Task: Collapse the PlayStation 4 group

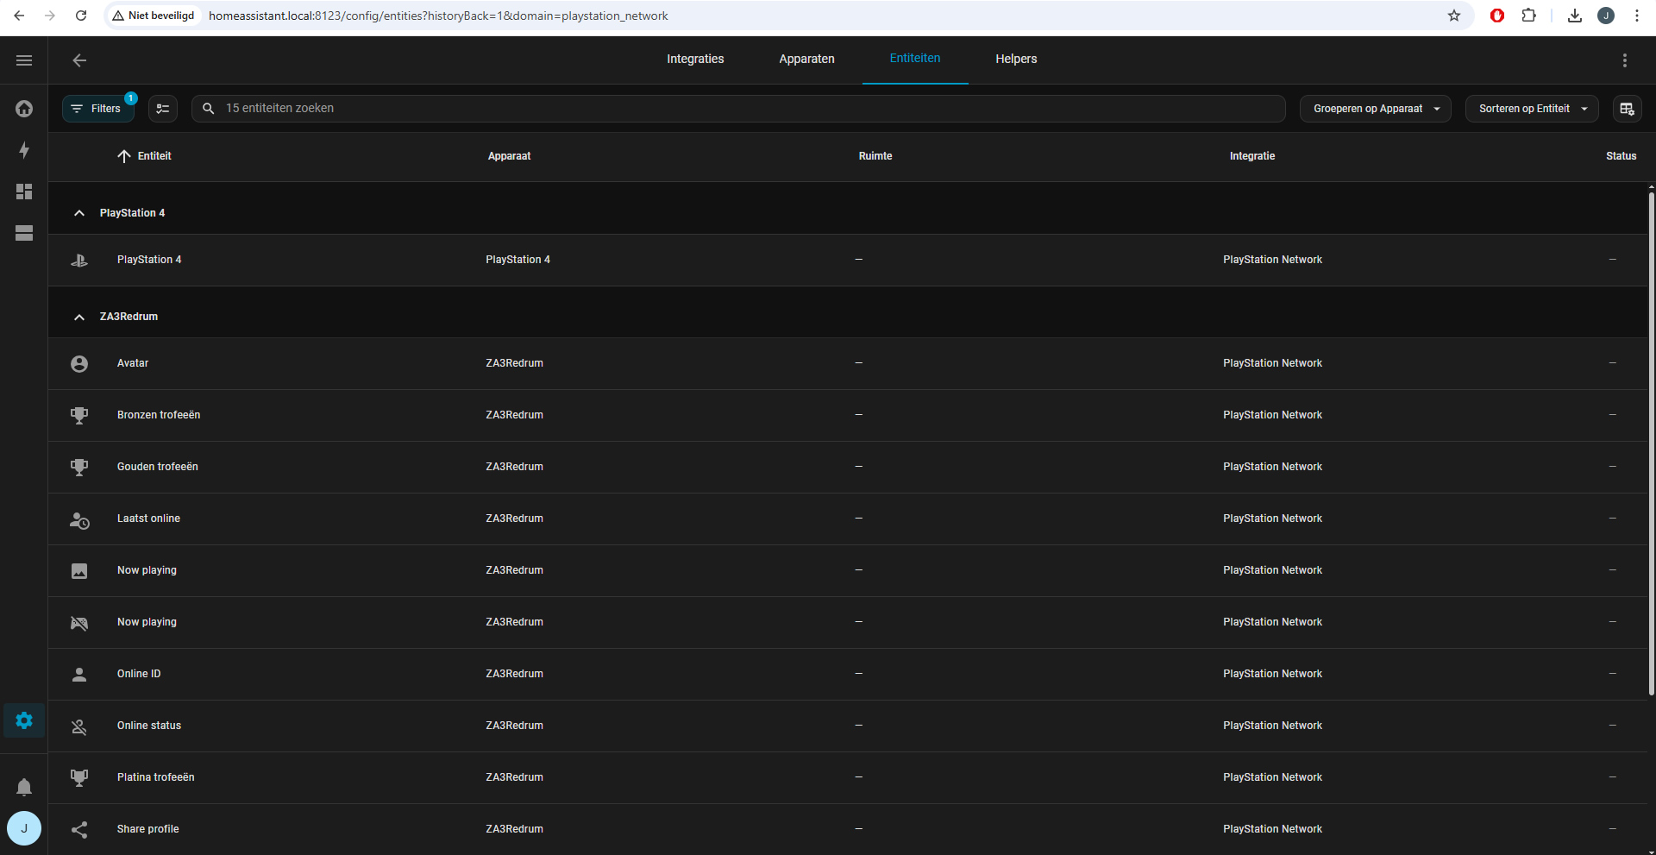Action: click(x=79, y=213)
